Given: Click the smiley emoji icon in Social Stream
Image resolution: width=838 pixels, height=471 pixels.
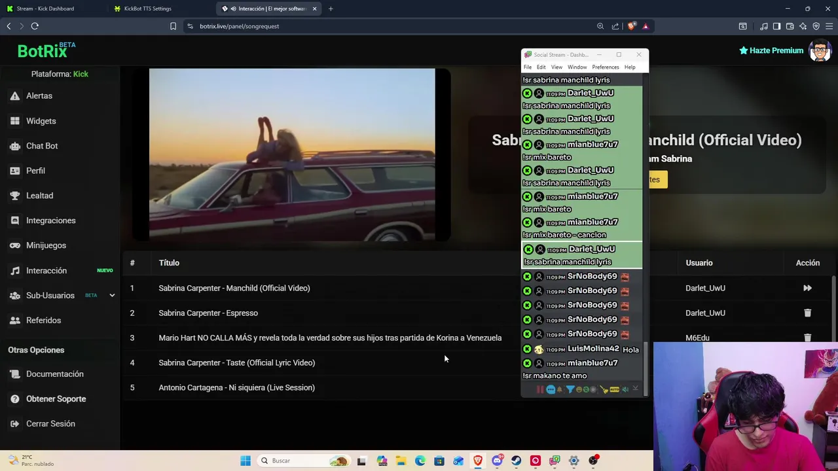Looking at the screenshot, I should [578, 389].
